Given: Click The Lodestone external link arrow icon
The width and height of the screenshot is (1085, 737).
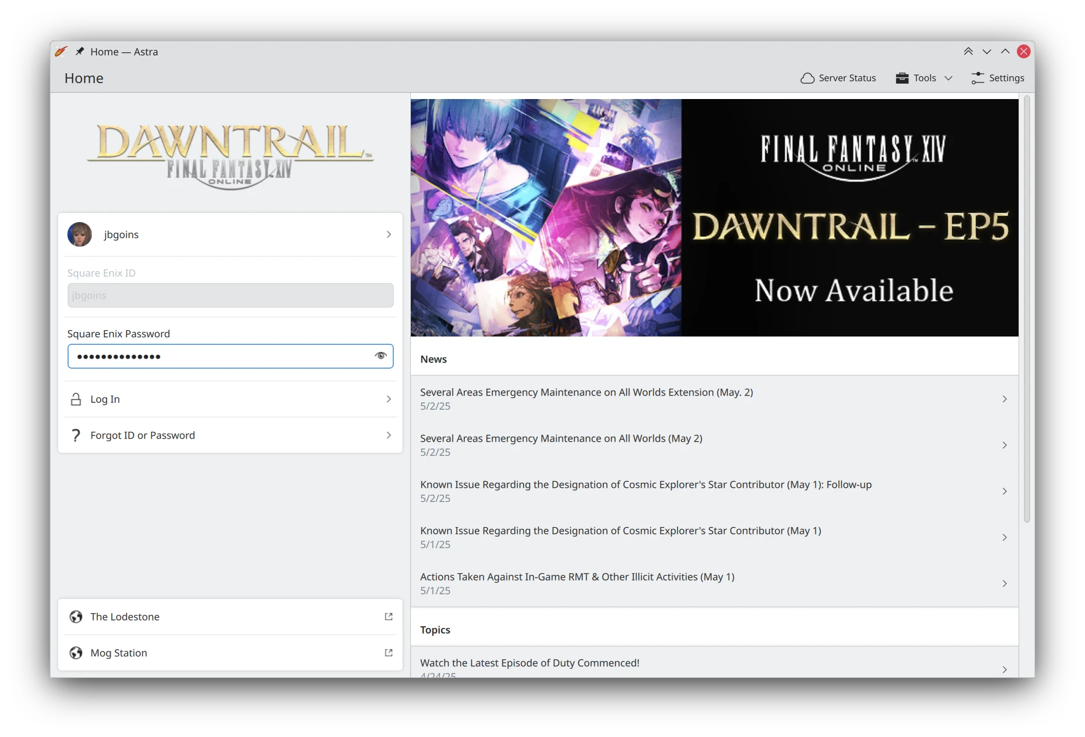Looking at the screenshot, I should [389, 616].
